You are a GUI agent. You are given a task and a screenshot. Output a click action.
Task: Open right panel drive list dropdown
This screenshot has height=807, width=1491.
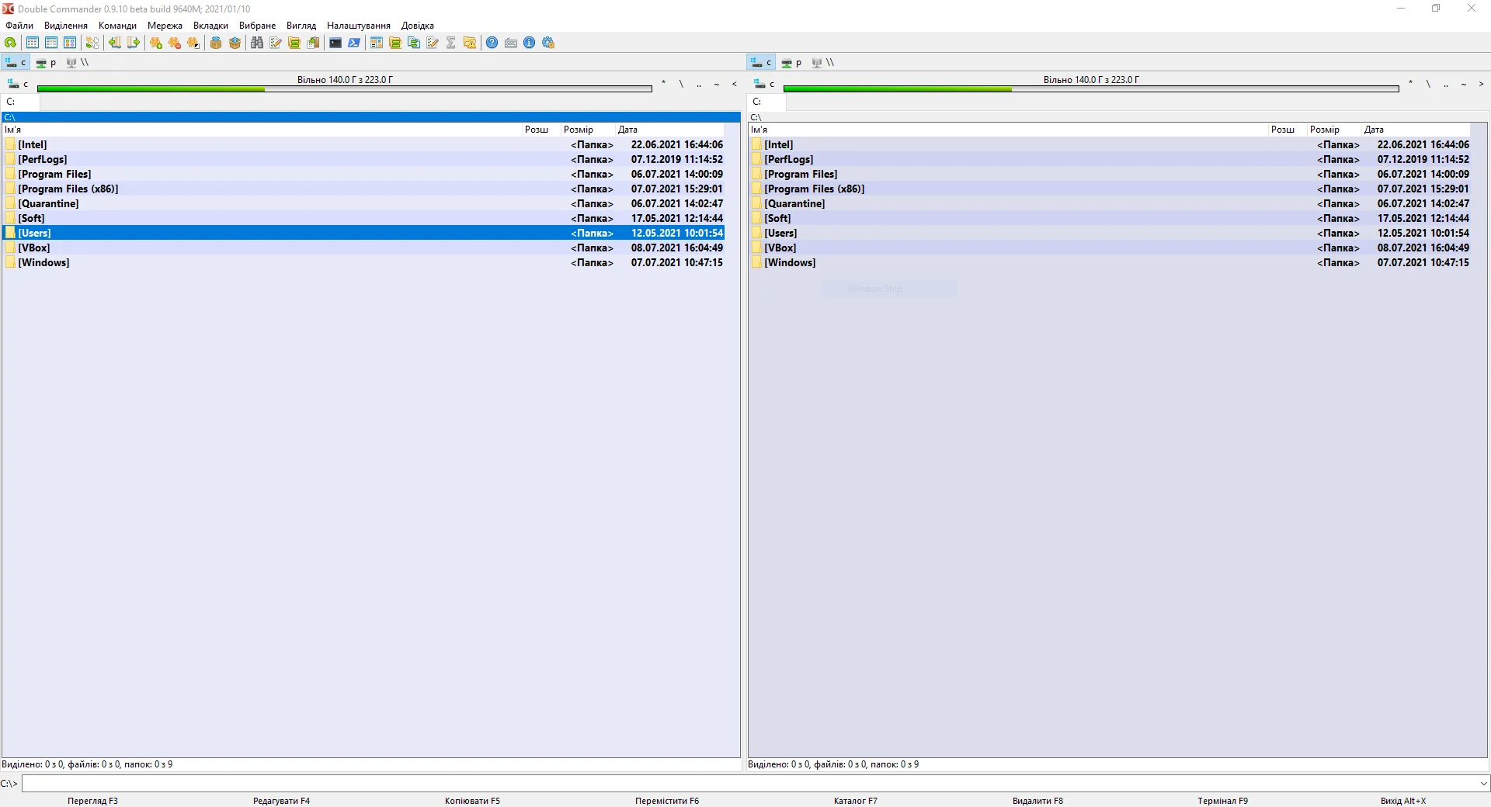[x=763, y=84]
